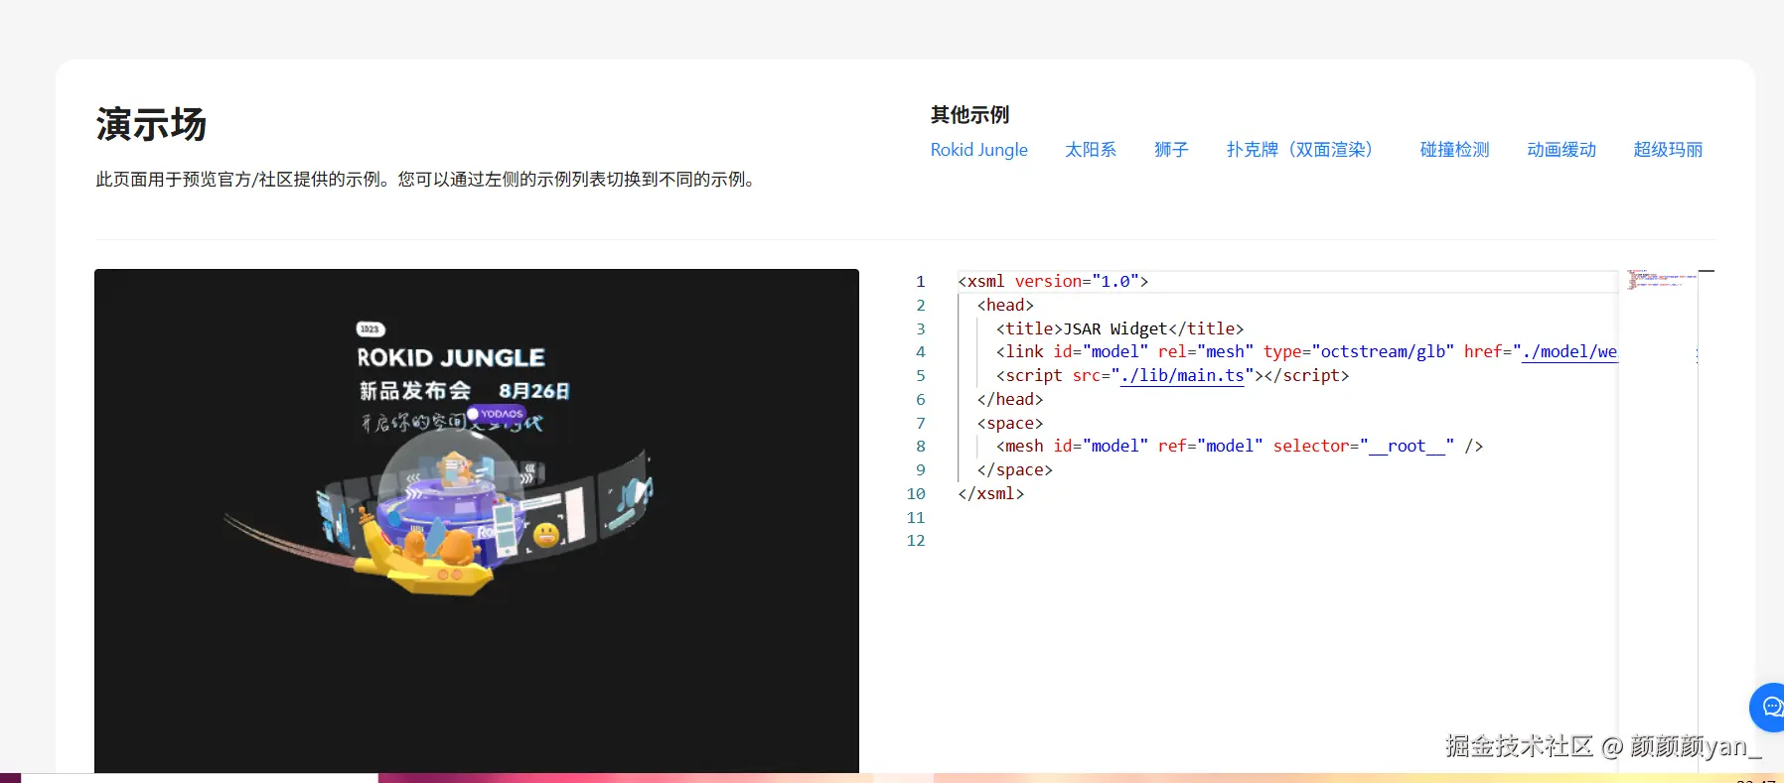Click line number 8 in the editor
This screenshot has width=1784, height=783.
(920, 447)
